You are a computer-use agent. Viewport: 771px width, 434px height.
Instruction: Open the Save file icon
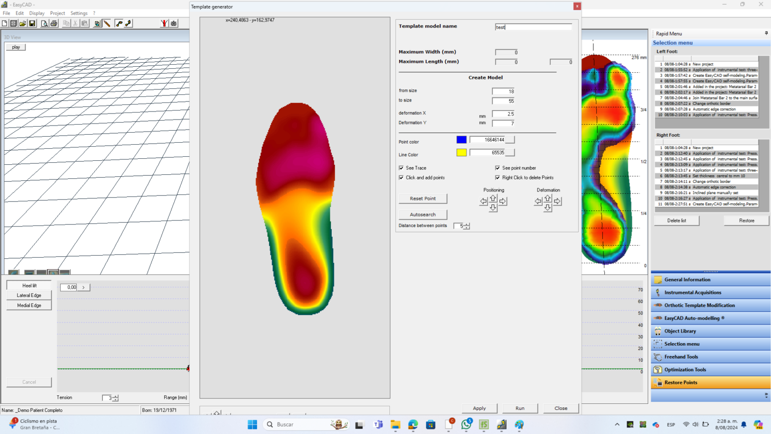click(32, 23)
